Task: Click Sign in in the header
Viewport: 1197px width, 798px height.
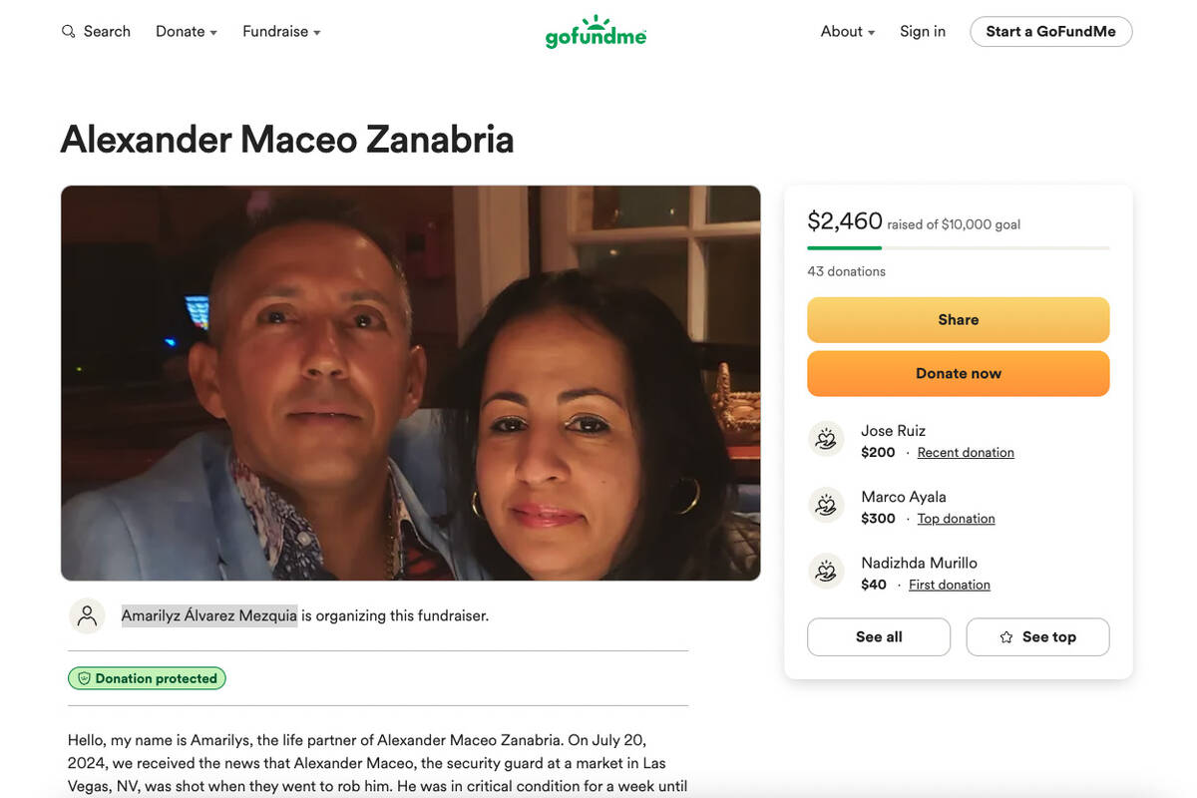Action: [923, 32]
